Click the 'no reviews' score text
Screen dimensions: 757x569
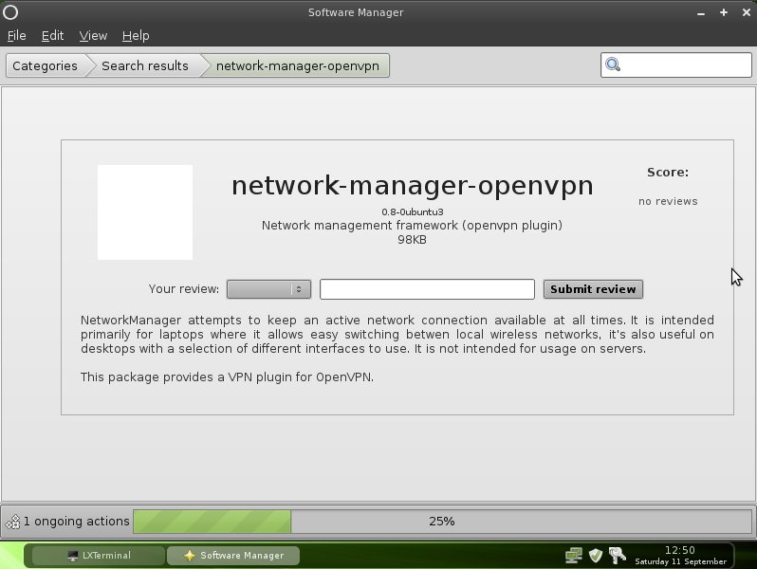tap(668, 201)
